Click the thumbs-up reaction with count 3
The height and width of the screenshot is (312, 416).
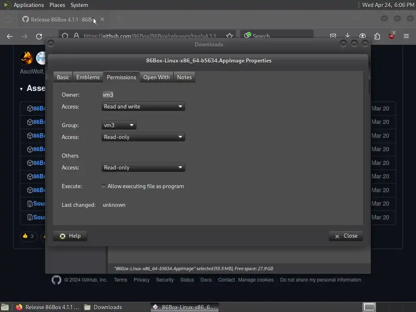pos(28,236)
